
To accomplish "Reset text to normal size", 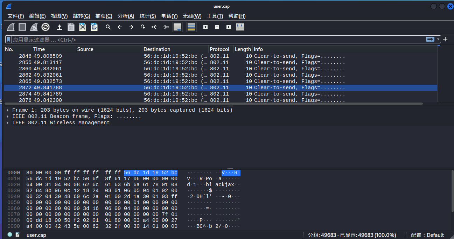I will (x=229, y=27).
